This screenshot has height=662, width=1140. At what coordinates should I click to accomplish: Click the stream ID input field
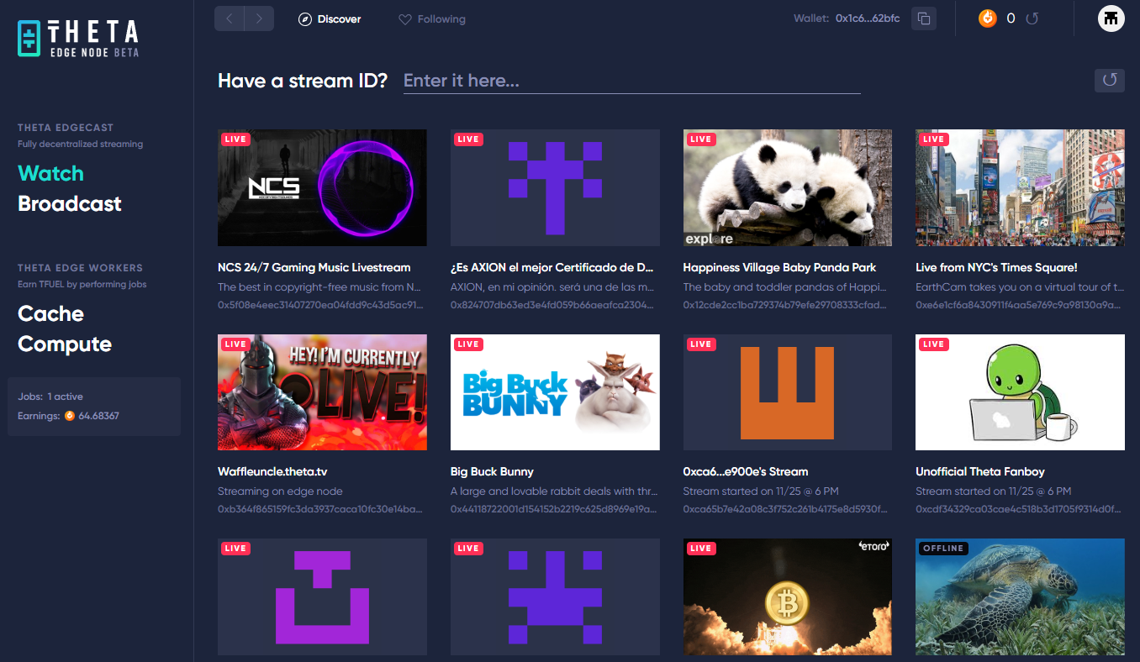pos(632,81)
